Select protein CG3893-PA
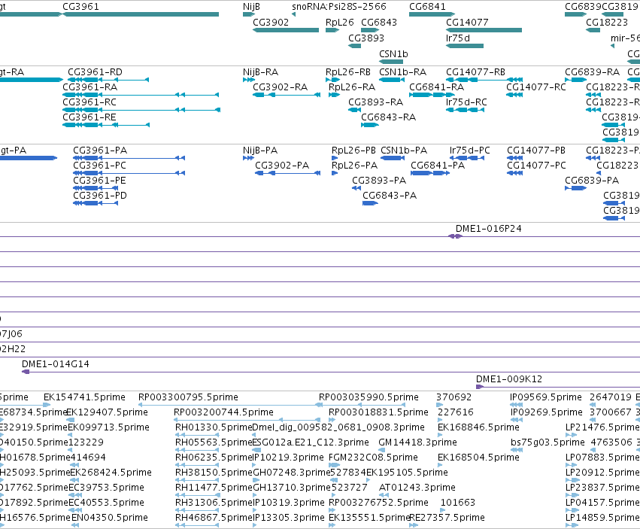Image resolution: width=640 pixels, height=529 pixels. click(379, 181)
